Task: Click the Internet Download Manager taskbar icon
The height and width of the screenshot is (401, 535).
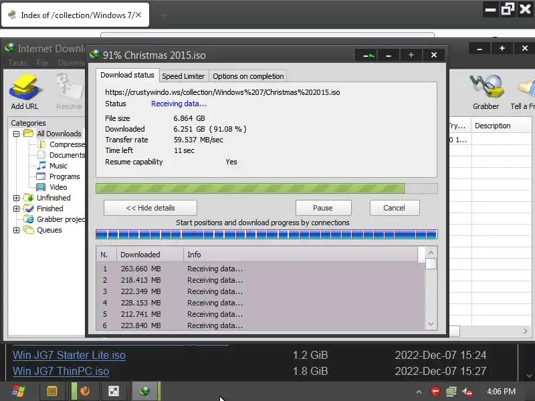Action: pos(144,391)
